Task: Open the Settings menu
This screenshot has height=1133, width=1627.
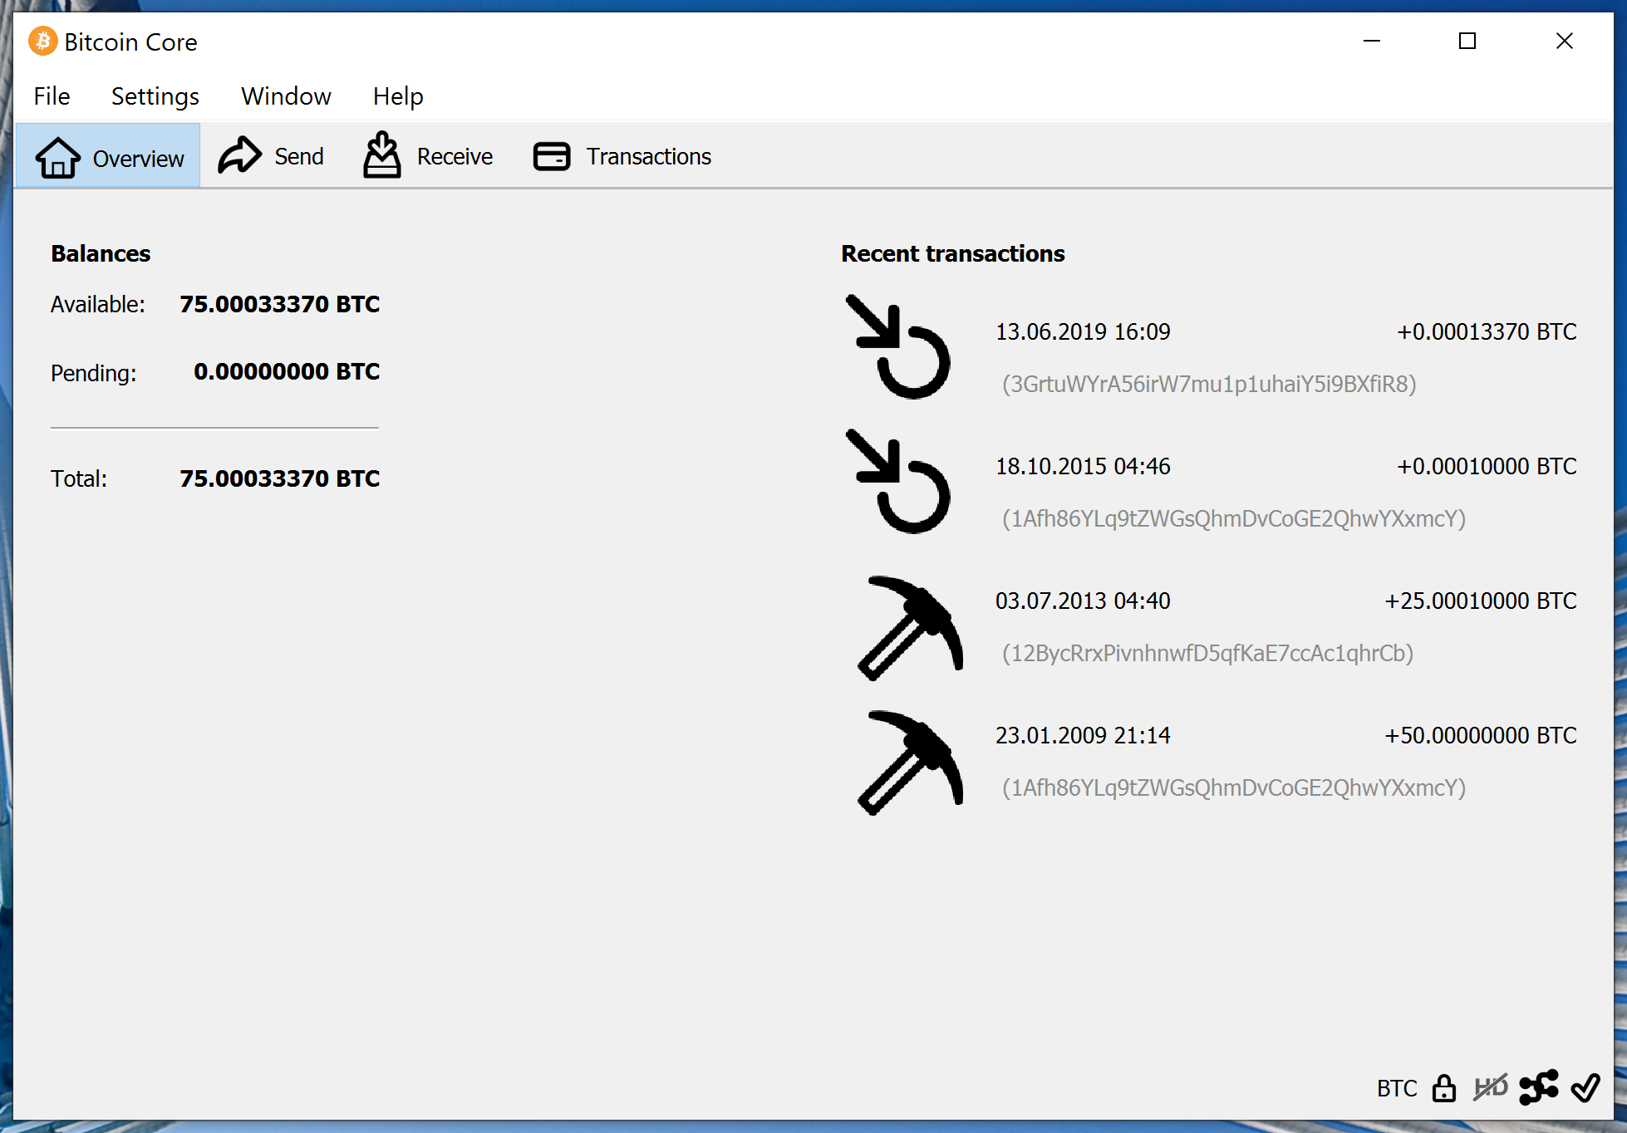Action: click(155, 96)
